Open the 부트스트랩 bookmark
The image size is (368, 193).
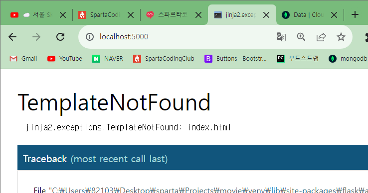point(298,59)
